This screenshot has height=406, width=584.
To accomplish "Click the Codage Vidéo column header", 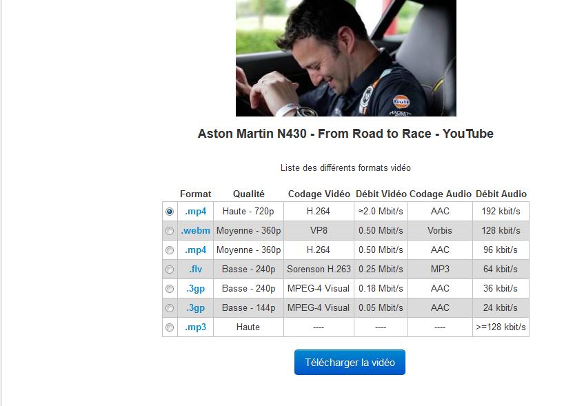I will click(x=319, y=194).
